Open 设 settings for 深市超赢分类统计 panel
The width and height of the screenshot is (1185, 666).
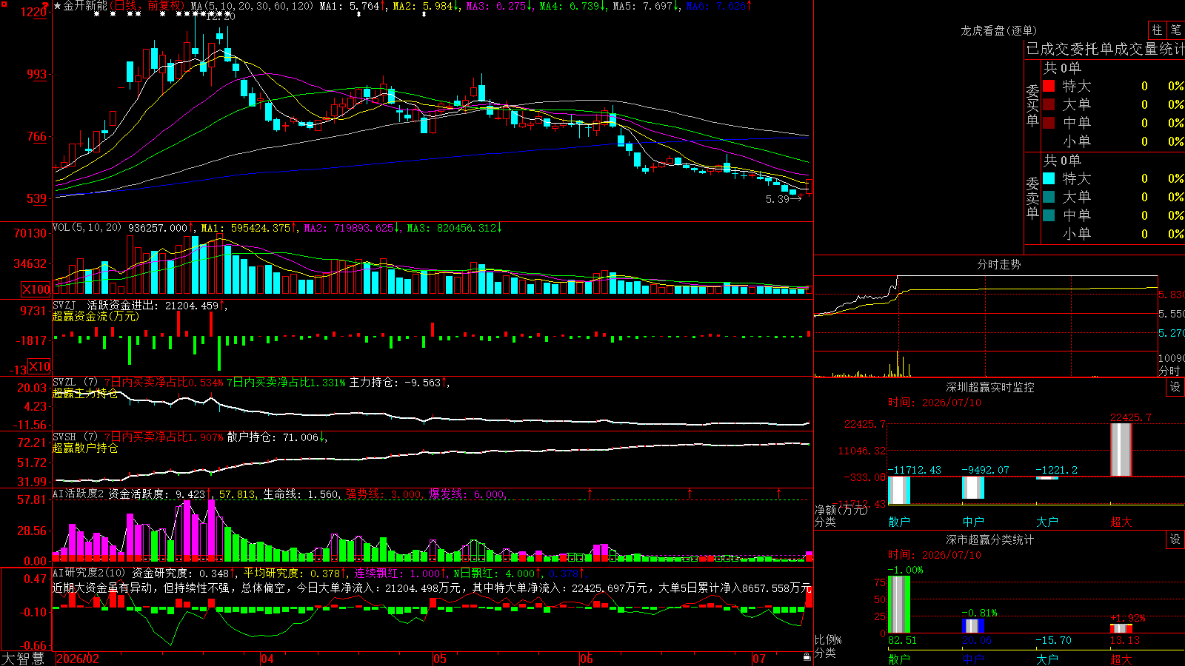(1175, 539)
